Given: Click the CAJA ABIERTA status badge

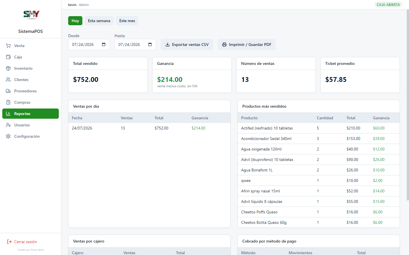Looking at the screenshot, I should pos(388,5).
